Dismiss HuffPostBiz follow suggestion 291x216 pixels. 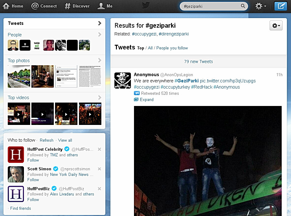(99, 189)
